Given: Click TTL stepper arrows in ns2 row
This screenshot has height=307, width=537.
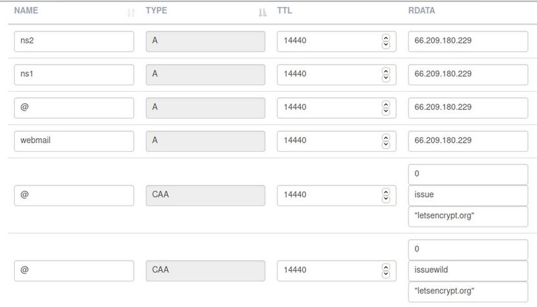Looking at the screenshot, I should click(386, 41).
